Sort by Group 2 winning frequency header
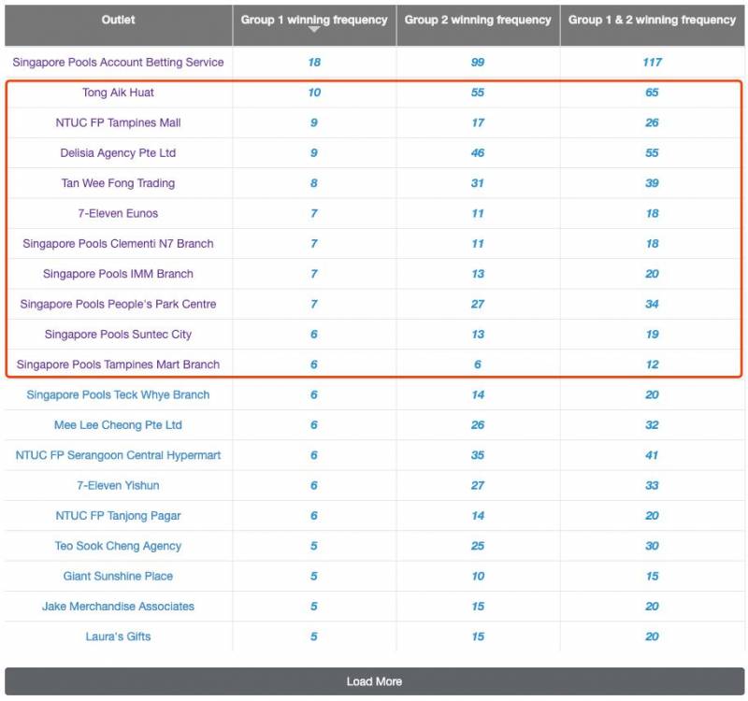Viewport: 748px width, 701px height. coord(478,20)
